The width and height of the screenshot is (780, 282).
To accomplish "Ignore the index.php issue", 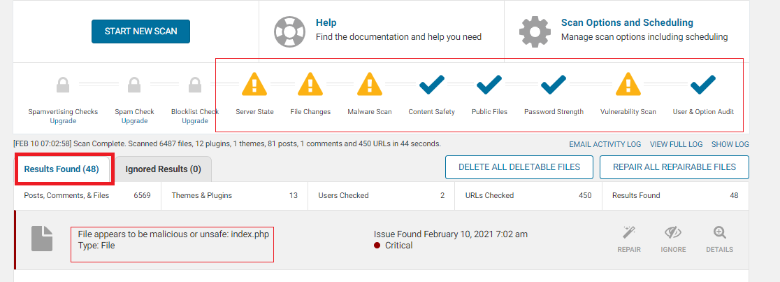I will (x=674, y=239).
